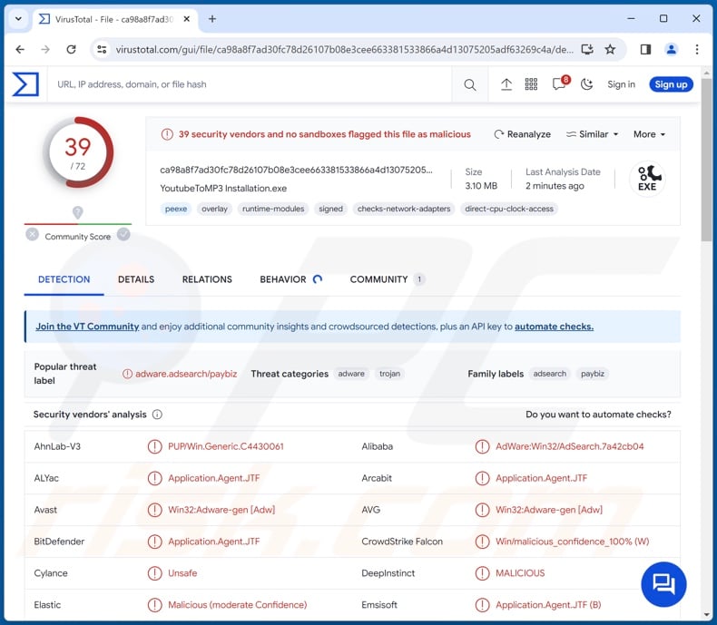Click the page vertical scrollbar
Screen dimensions: 717x625
coord(707,158)
